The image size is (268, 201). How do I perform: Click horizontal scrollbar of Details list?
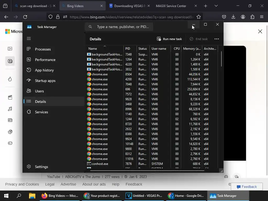[147, 170]
